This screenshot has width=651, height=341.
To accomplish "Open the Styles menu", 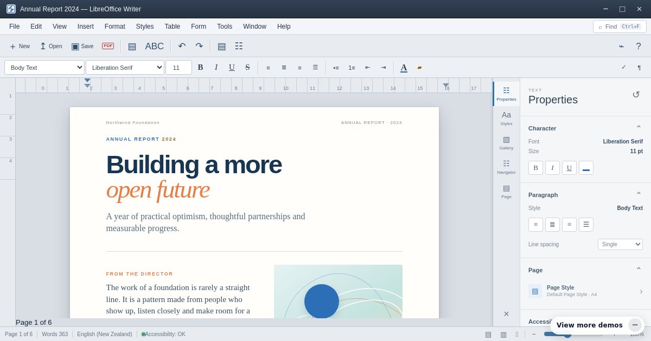I will tap(145, 27).
